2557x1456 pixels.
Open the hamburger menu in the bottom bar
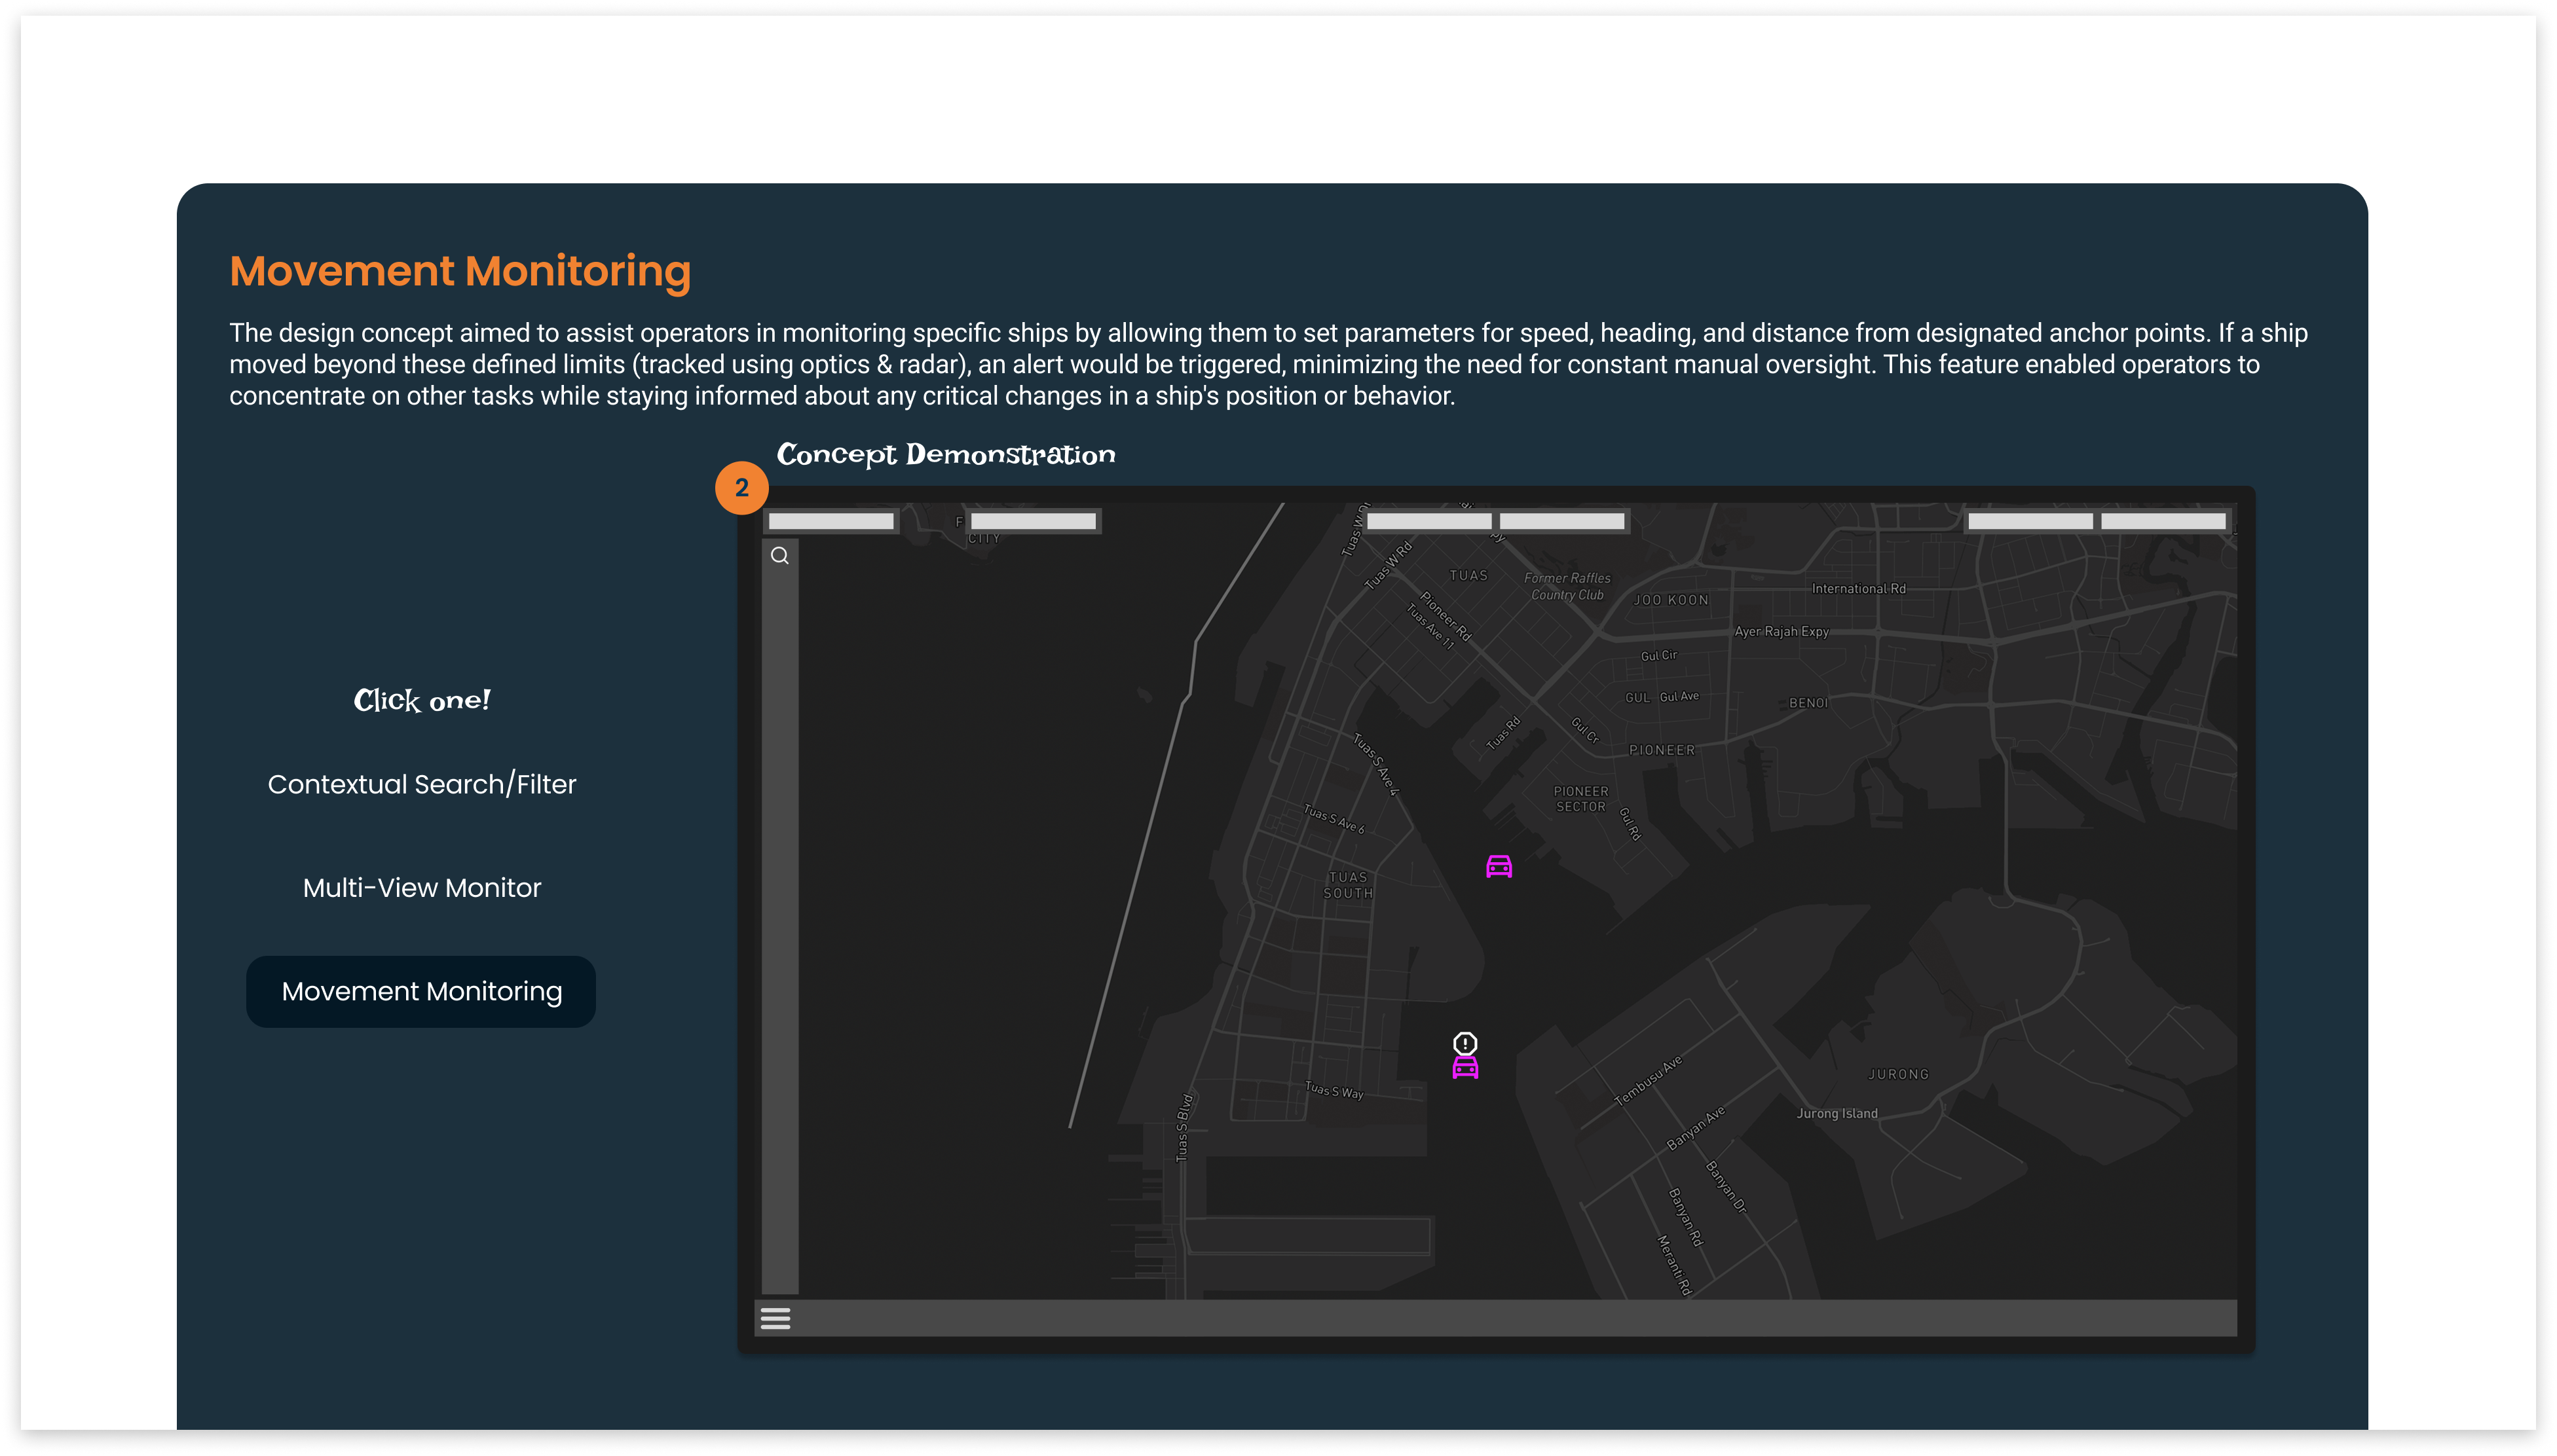point(775,1318)
